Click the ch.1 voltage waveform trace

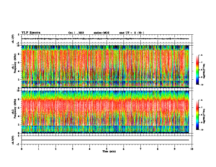click(105, 39)
